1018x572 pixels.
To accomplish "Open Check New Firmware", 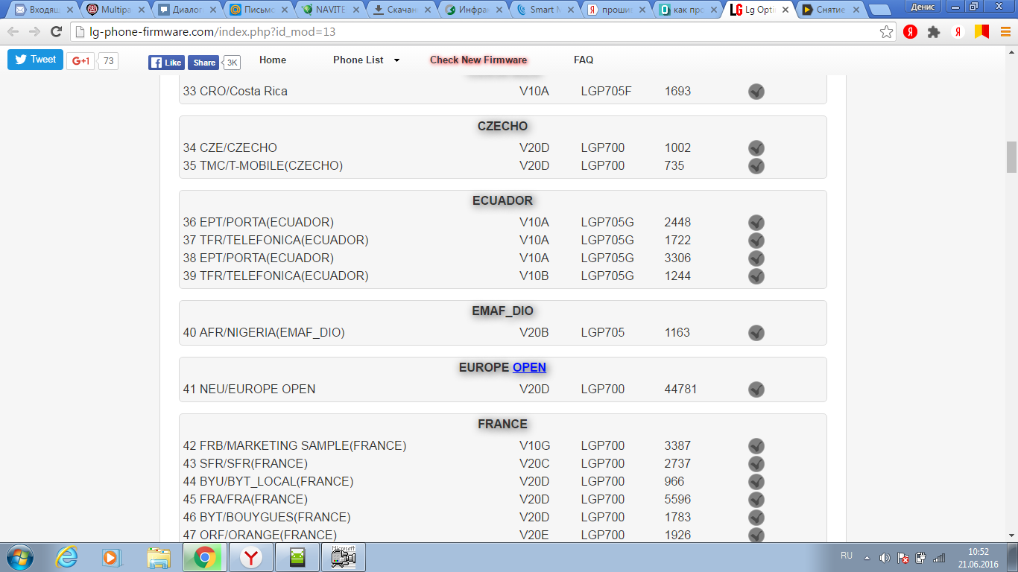I will click(478, 60).
